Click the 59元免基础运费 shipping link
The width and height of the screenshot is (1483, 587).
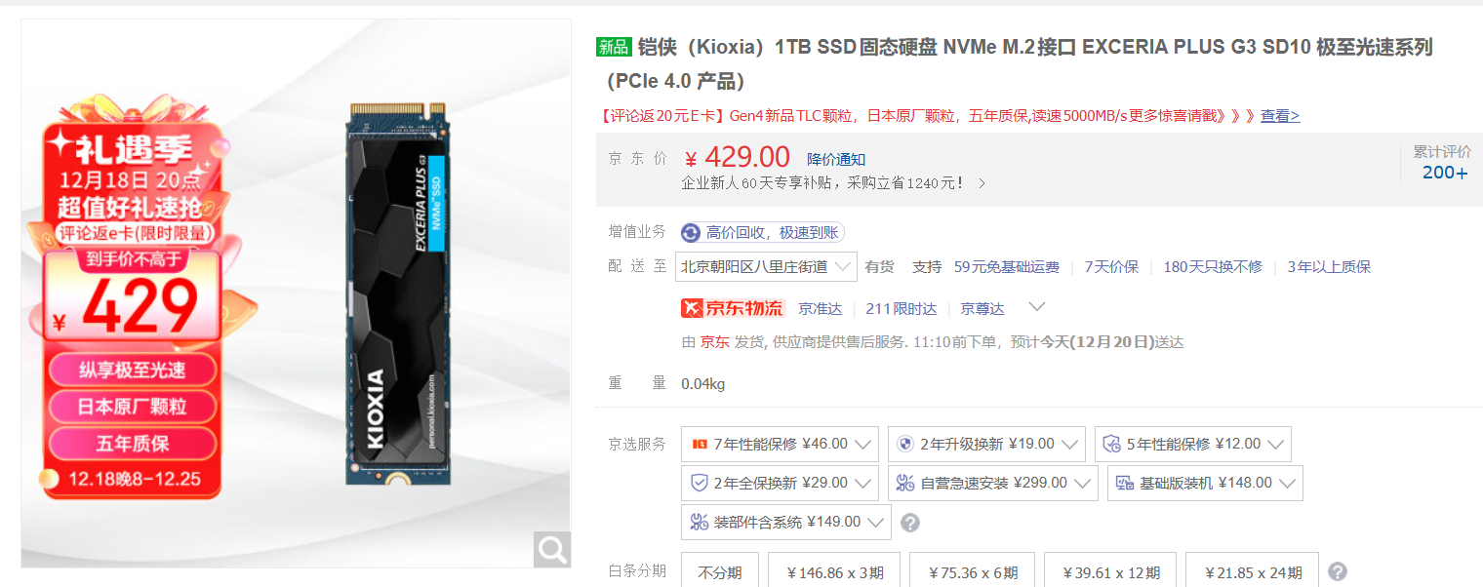click(1007, 266)
